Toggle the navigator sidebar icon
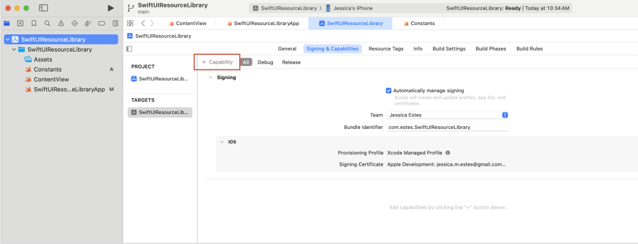This screenshot has height=244, width=638. click(x=44, y=8)
